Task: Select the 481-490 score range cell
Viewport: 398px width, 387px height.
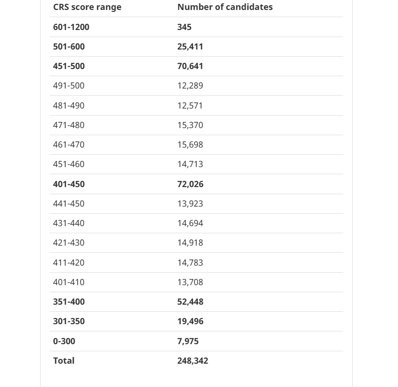Action: [x=69, y=106]
